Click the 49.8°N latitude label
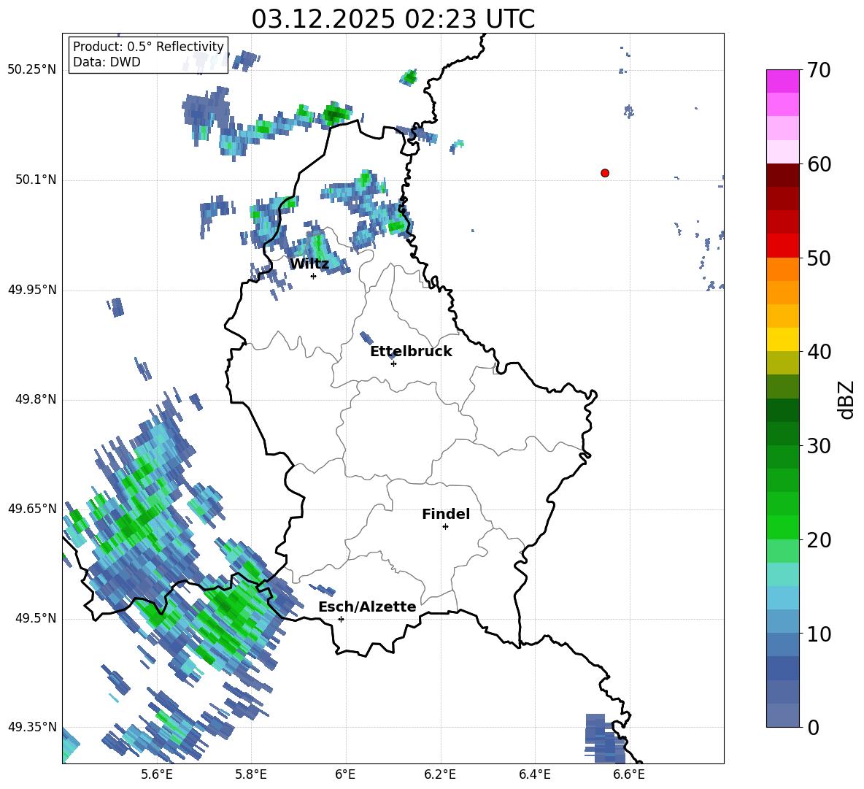 pos(36,399)
